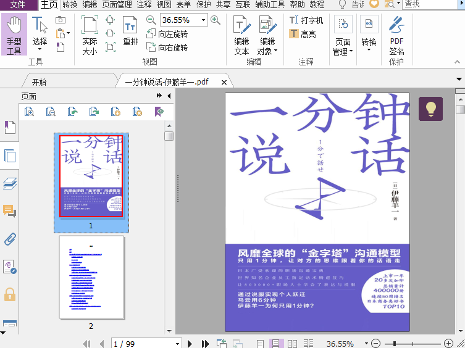Open the Layers sidebar panel
This screenshot has width=465, height=348.
(x=10, y=183)
